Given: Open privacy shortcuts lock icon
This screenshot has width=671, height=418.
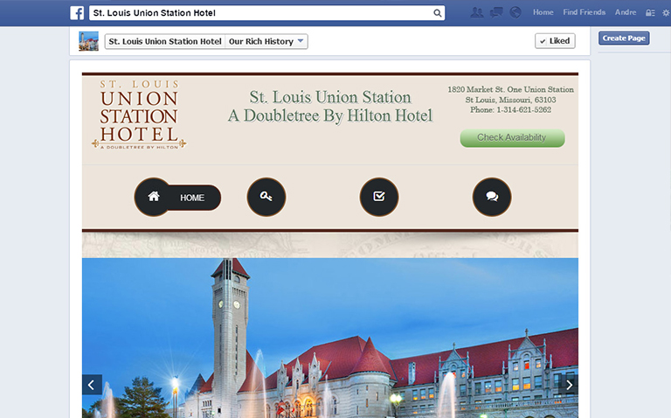Looking at the screenshot, I should 650,13.
